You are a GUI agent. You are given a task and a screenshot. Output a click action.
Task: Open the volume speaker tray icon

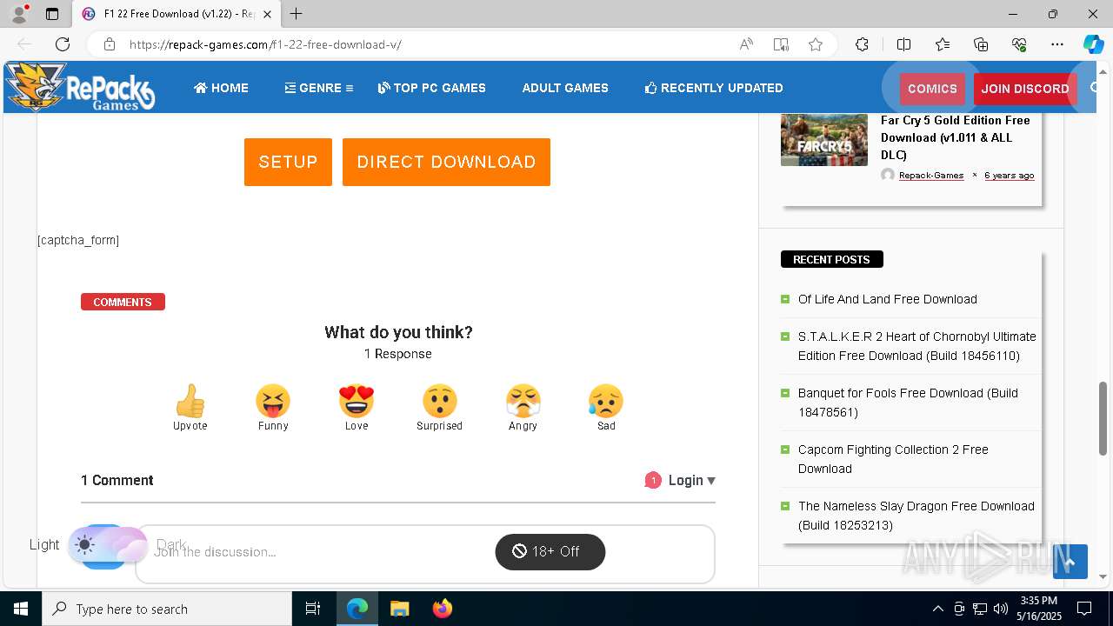click(1001, 609)
